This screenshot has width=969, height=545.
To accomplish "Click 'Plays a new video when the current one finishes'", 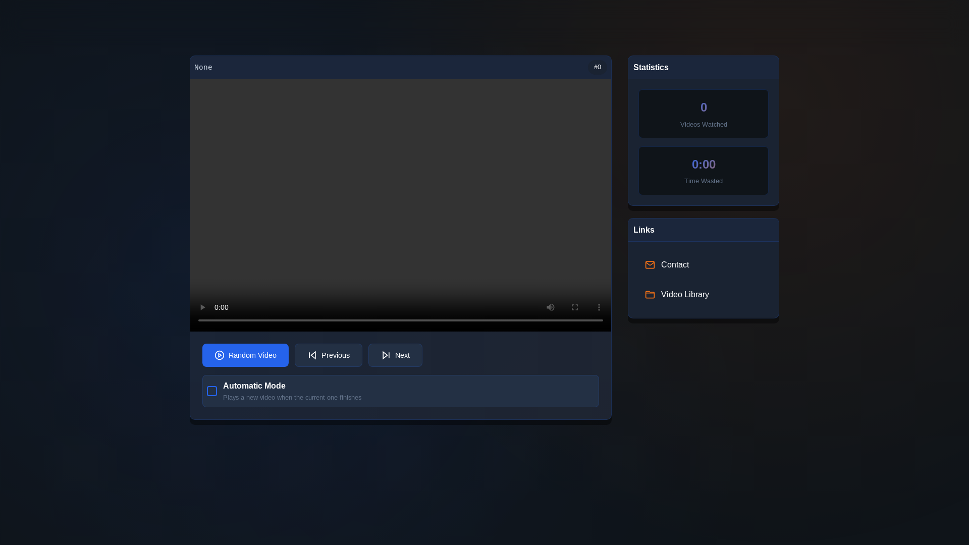I will pos(292,398).
